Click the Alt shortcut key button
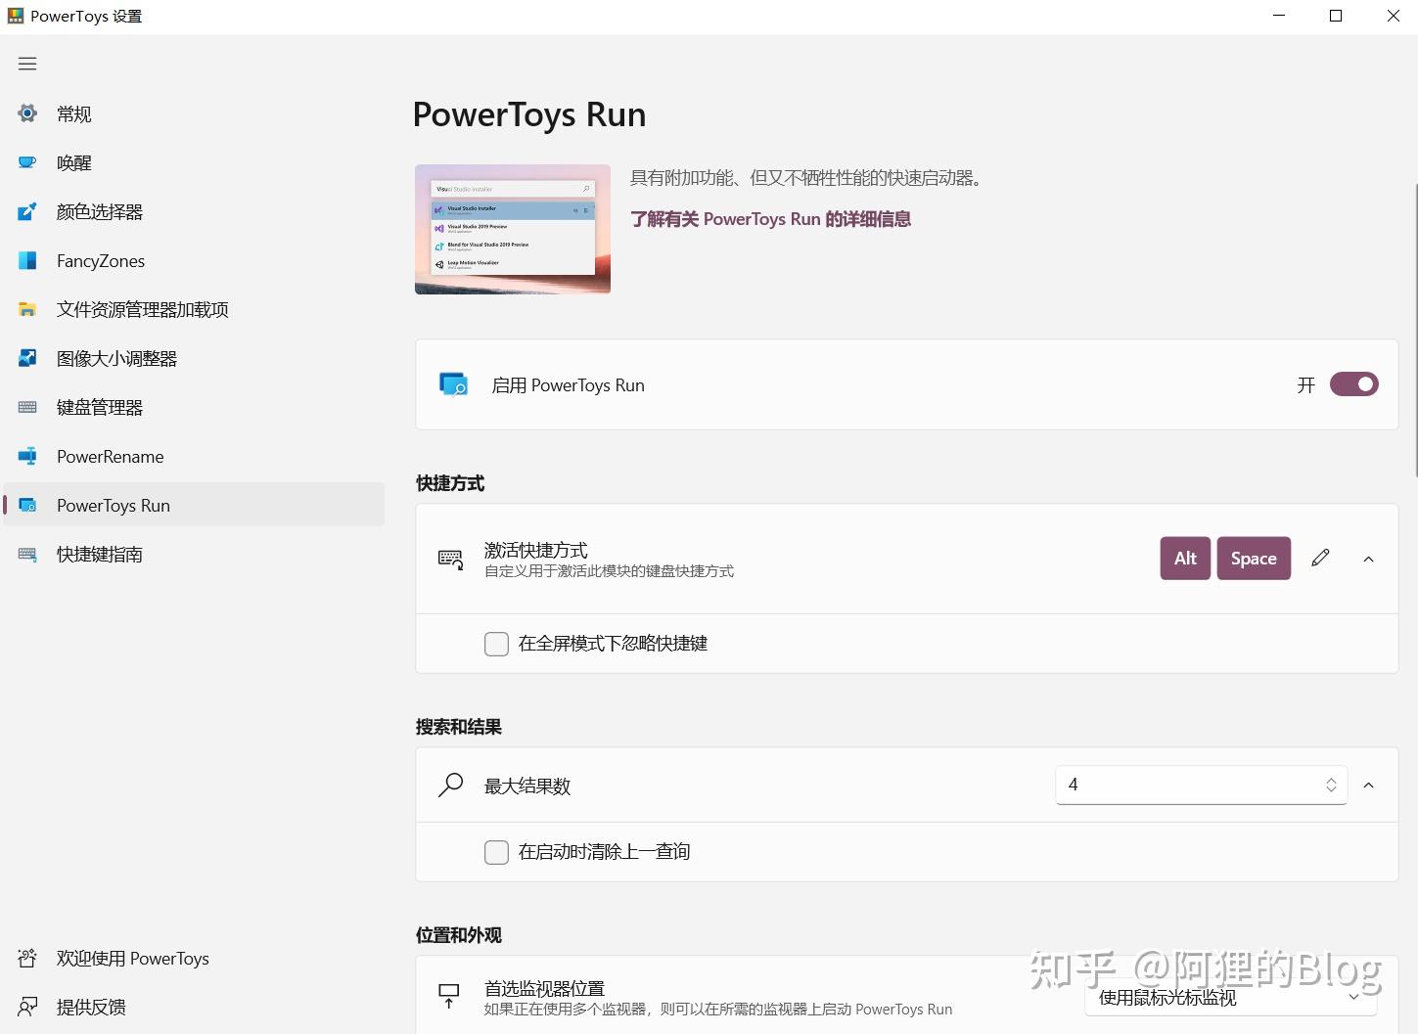Screen dimensions: 1418x1034 (x=1185, y=558)
